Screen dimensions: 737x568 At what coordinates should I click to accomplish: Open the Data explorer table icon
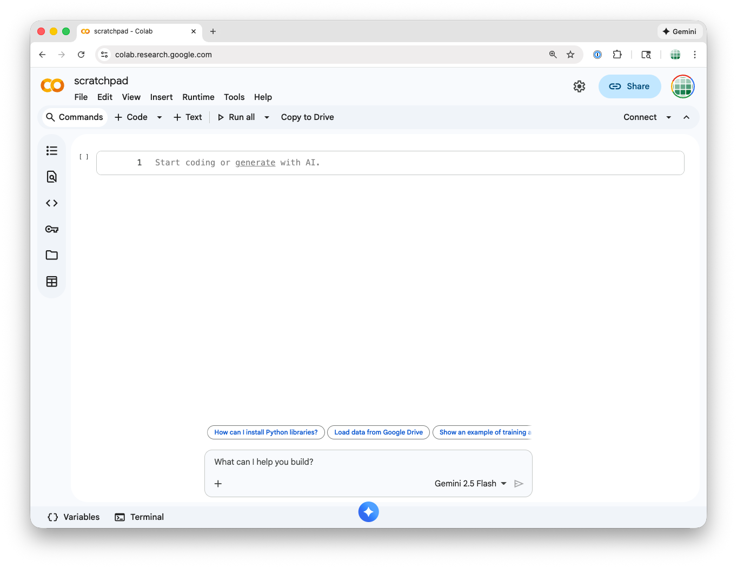(52, 282)
